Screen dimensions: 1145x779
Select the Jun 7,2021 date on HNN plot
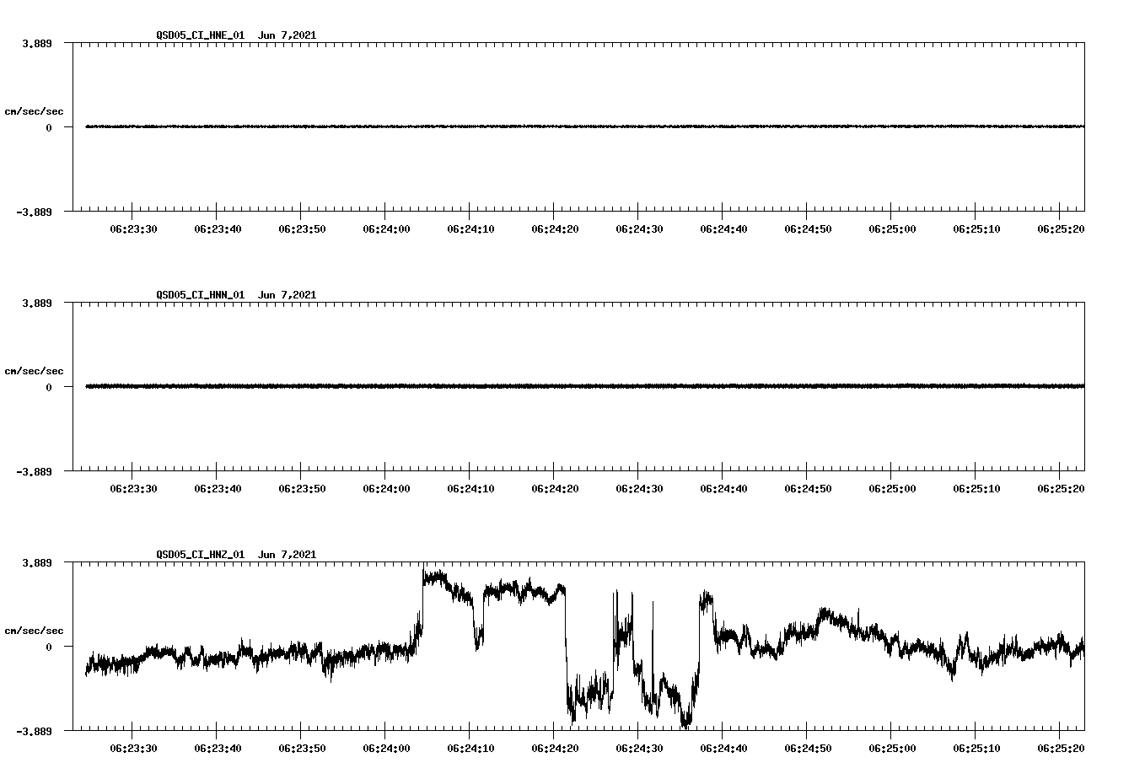point(288,295)
